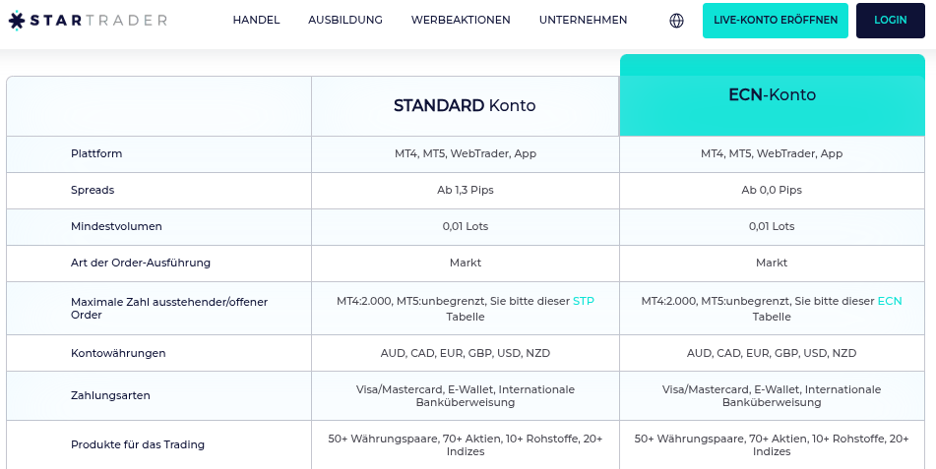
Task: Open the ECN table link
Action: (890, 301)
